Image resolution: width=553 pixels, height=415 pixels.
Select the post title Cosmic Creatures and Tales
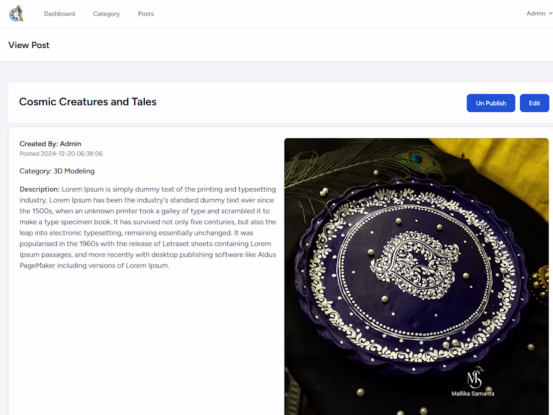87,102
